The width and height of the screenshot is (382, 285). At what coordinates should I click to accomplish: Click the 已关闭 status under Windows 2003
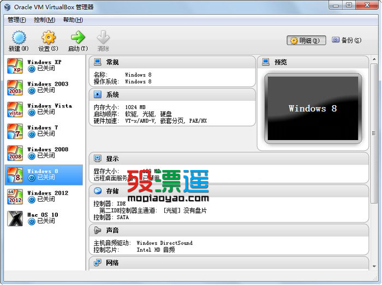46,90
